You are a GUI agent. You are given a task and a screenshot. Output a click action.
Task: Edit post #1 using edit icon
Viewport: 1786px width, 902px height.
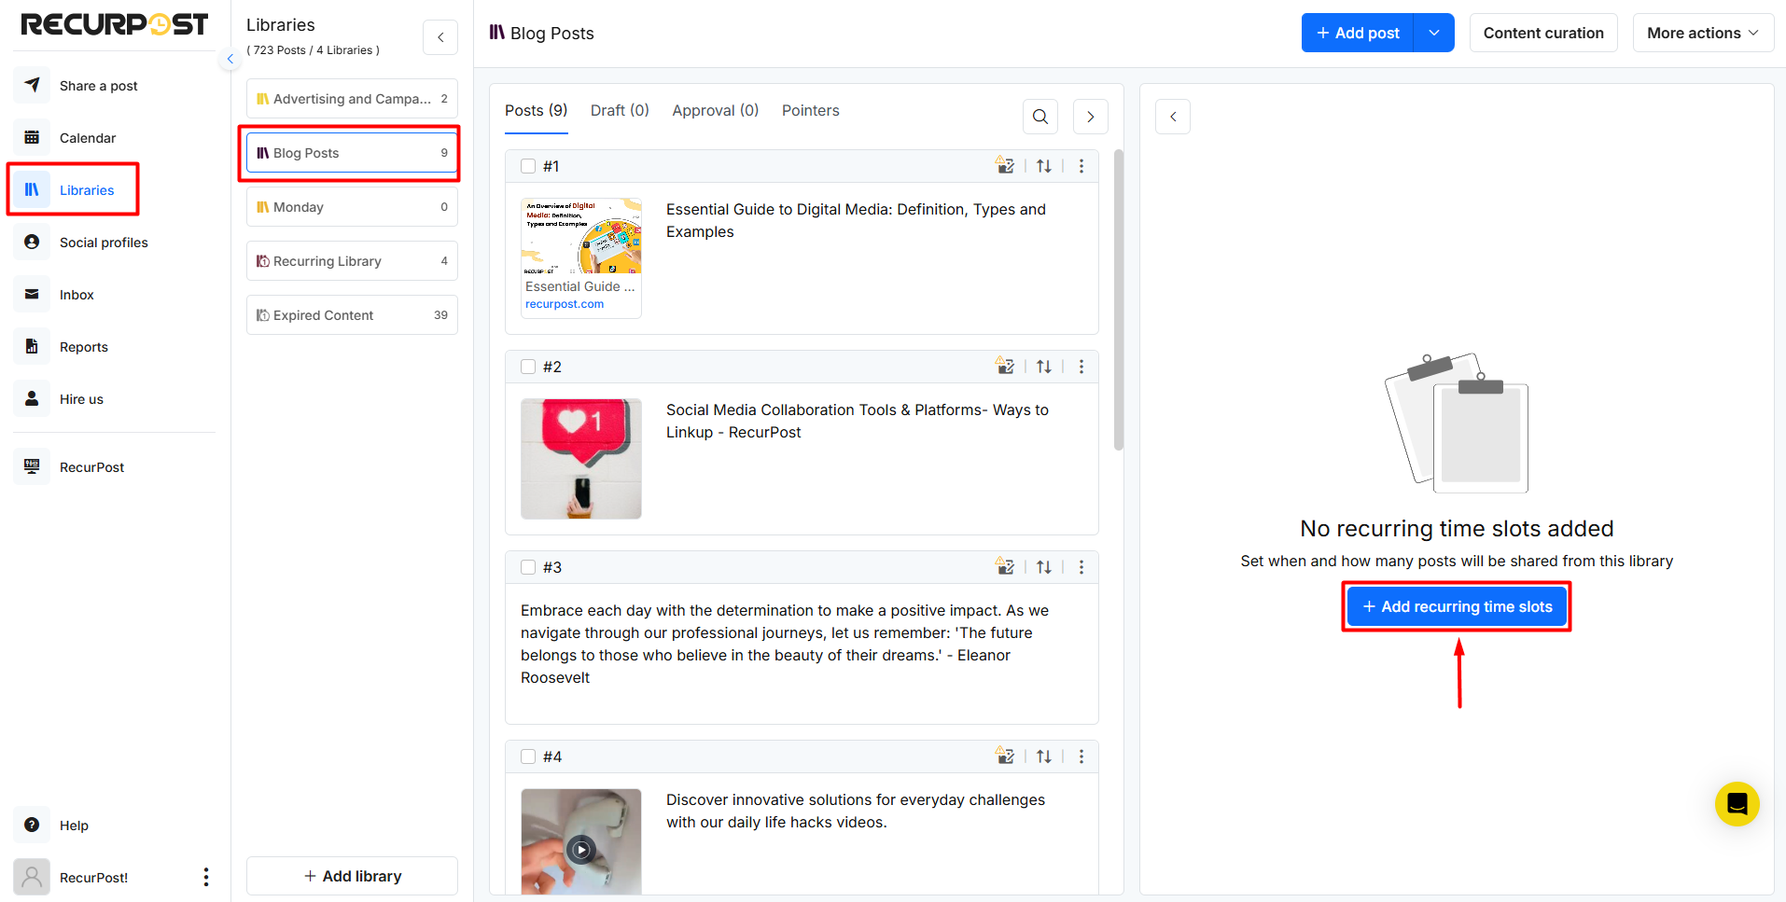click(x=1005, y=165)
